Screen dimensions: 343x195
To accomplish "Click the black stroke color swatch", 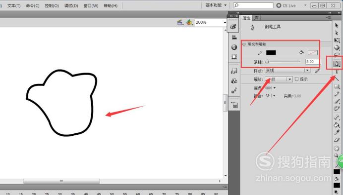I will (x=271, y=52).
